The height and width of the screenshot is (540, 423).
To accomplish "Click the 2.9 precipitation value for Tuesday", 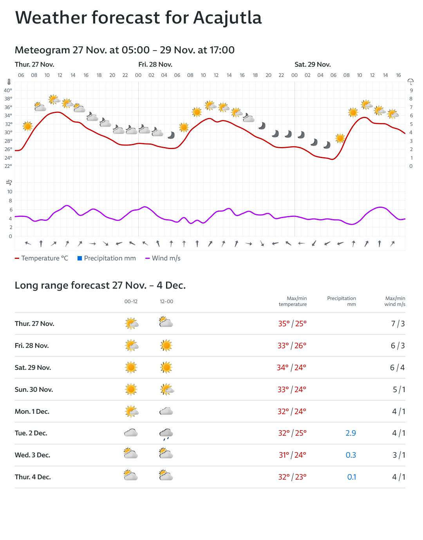I will point(351,433).
